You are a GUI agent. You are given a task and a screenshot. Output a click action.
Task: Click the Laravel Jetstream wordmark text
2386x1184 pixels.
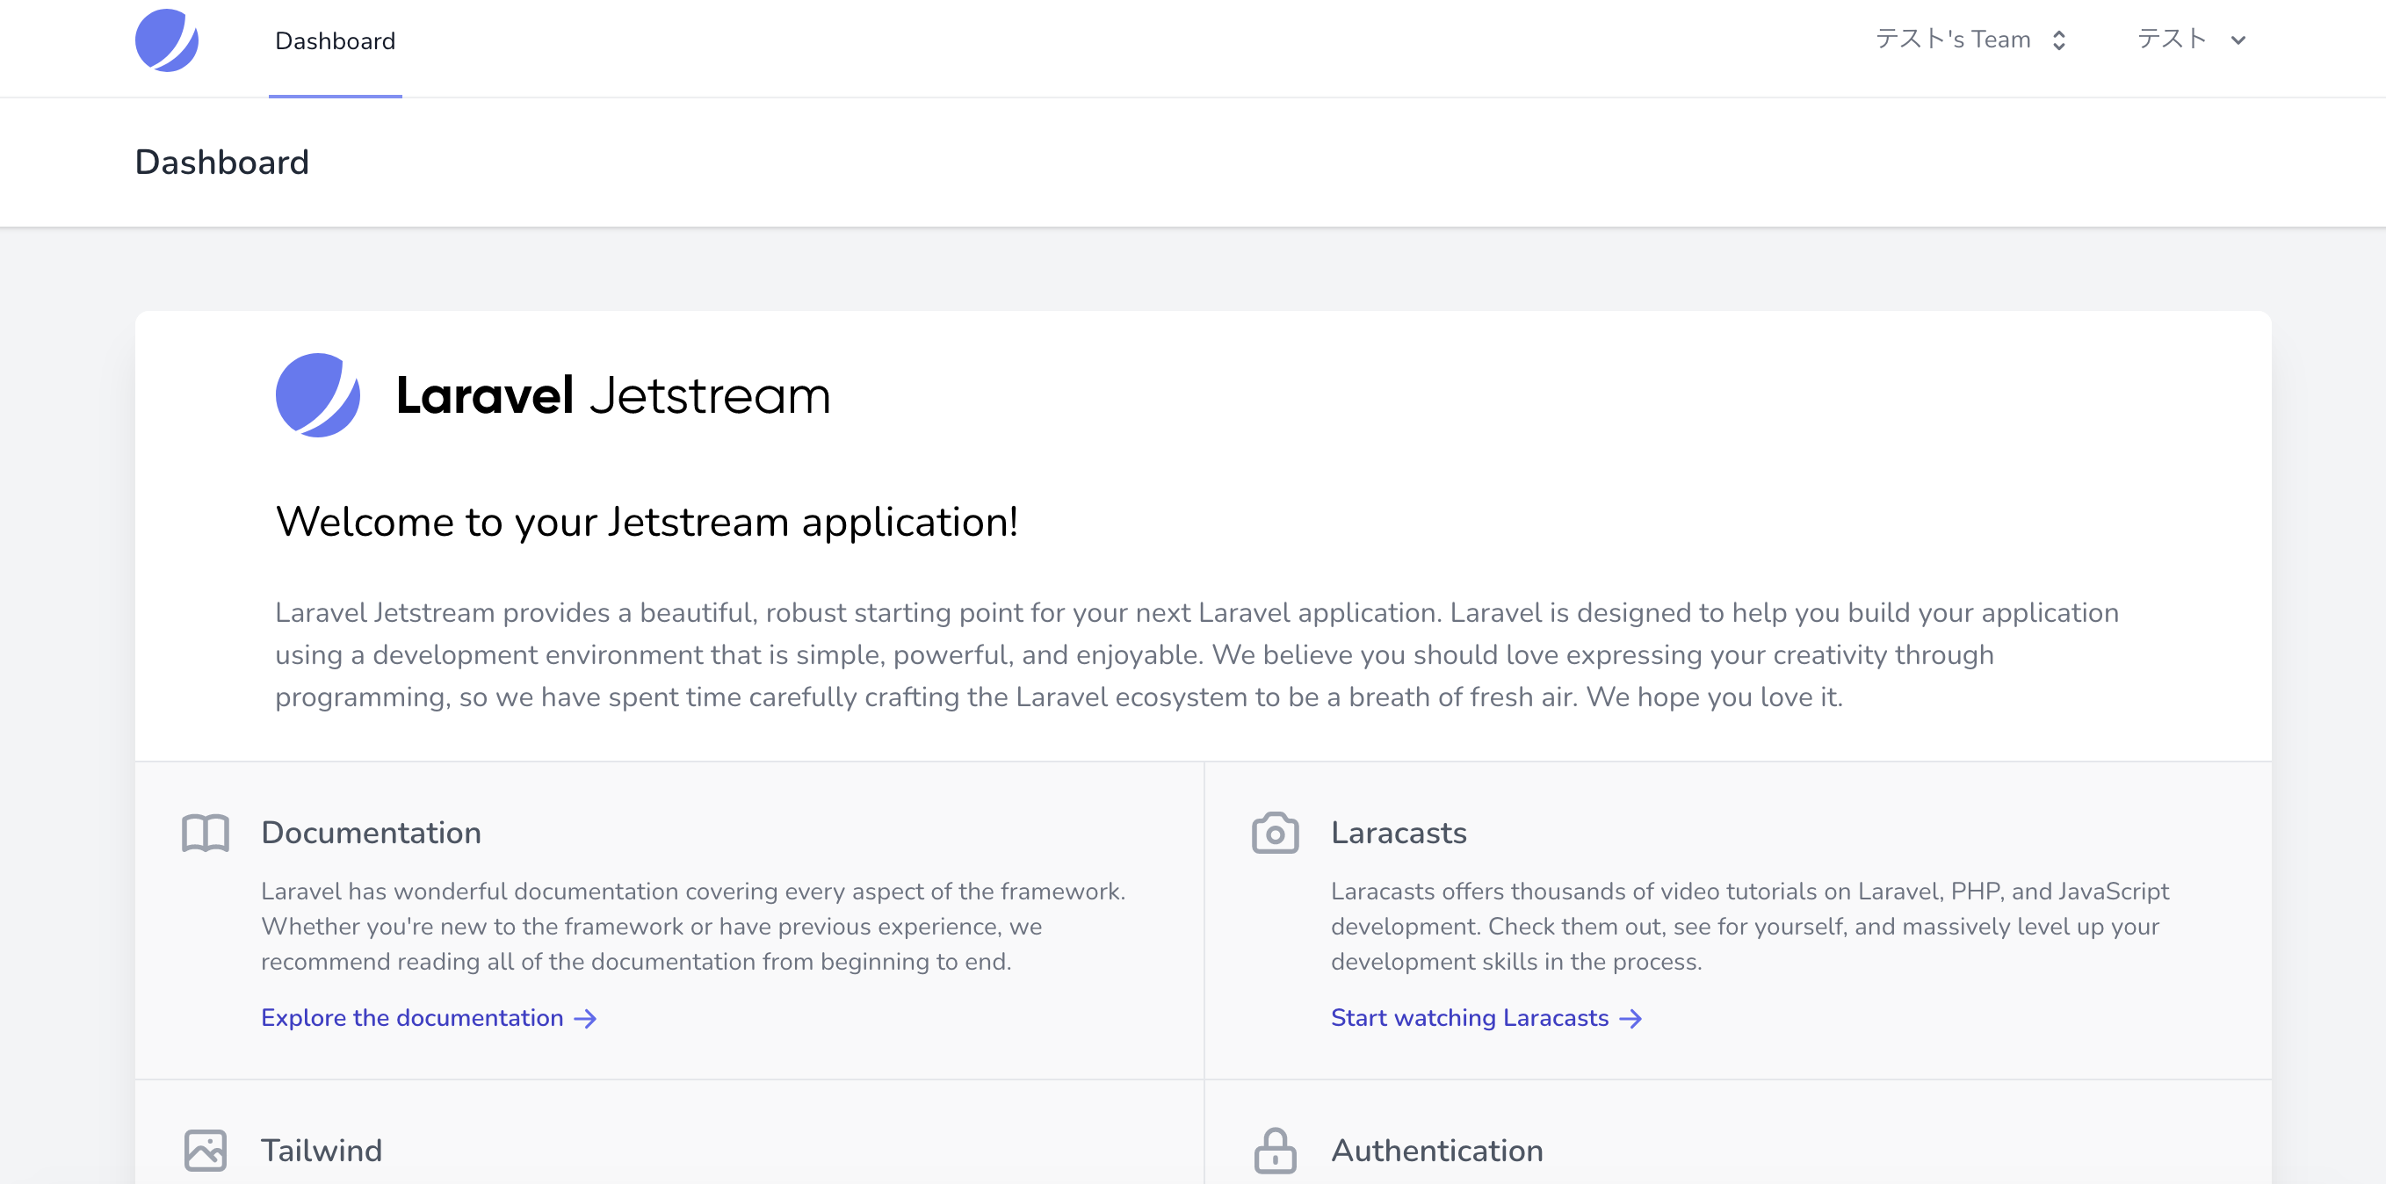point(612,396)
